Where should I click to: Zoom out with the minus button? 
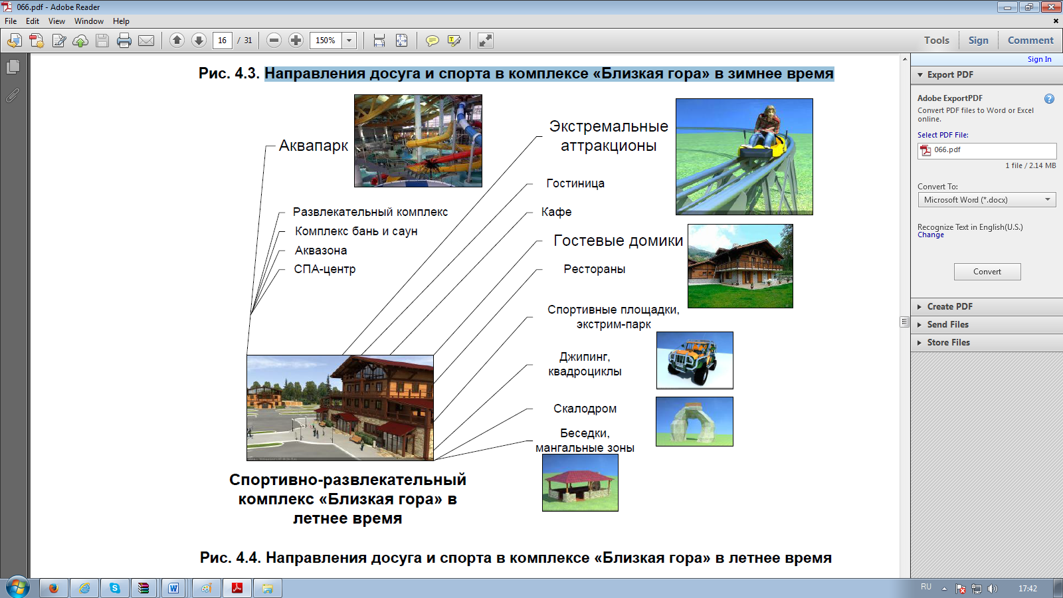pos(274,41)
